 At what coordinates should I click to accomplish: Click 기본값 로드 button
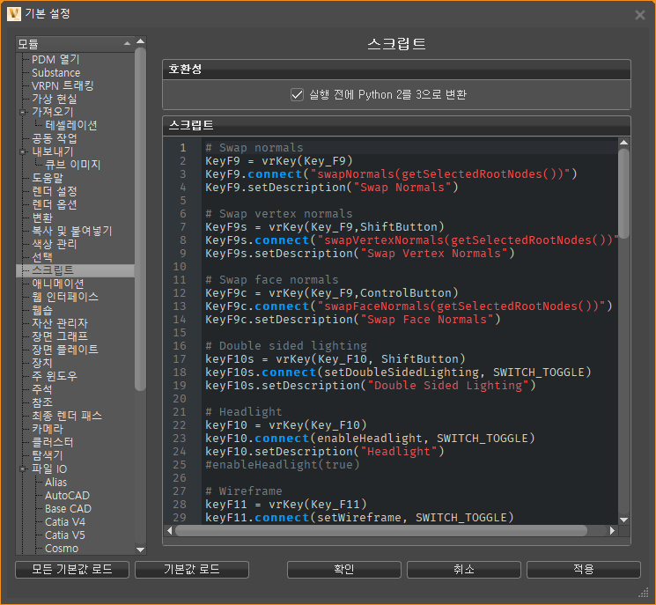192,570
